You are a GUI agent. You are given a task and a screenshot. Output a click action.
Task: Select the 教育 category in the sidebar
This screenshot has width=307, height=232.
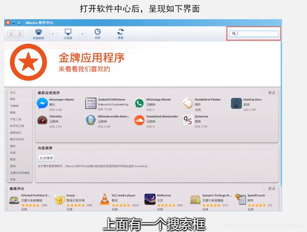[13, 112]
